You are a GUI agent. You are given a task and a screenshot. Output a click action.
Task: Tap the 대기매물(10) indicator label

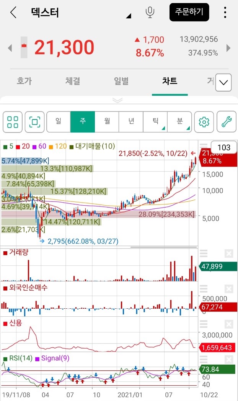(x=95, y=146)
